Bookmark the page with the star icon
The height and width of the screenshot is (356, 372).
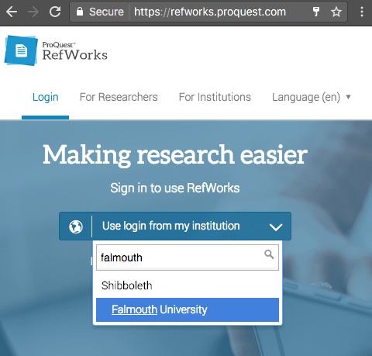336,12
